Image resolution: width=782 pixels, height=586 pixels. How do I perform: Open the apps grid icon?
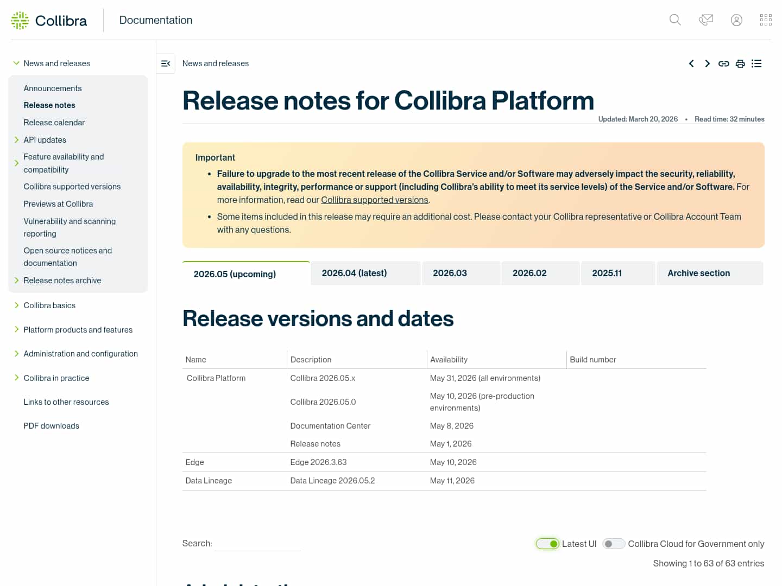[x=766, y=20]
